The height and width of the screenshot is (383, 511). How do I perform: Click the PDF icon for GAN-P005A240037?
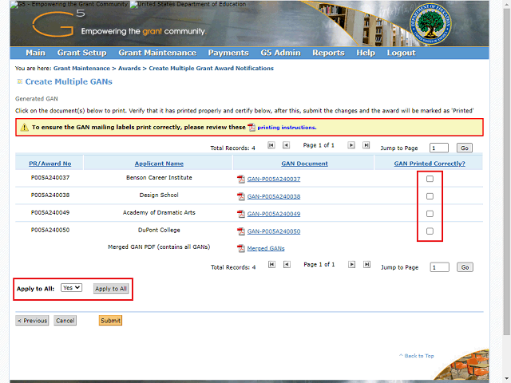pos(240,180)
